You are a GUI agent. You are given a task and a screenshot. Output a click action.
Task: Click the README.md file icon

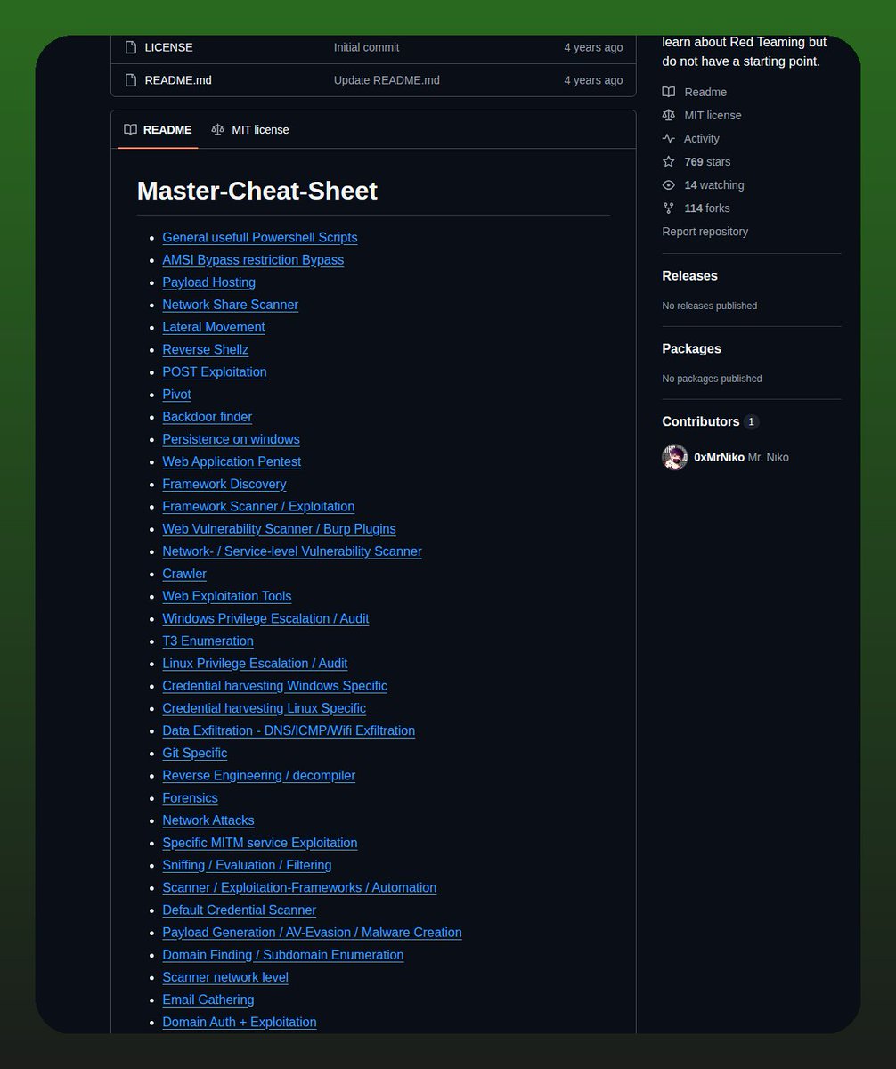130,80
